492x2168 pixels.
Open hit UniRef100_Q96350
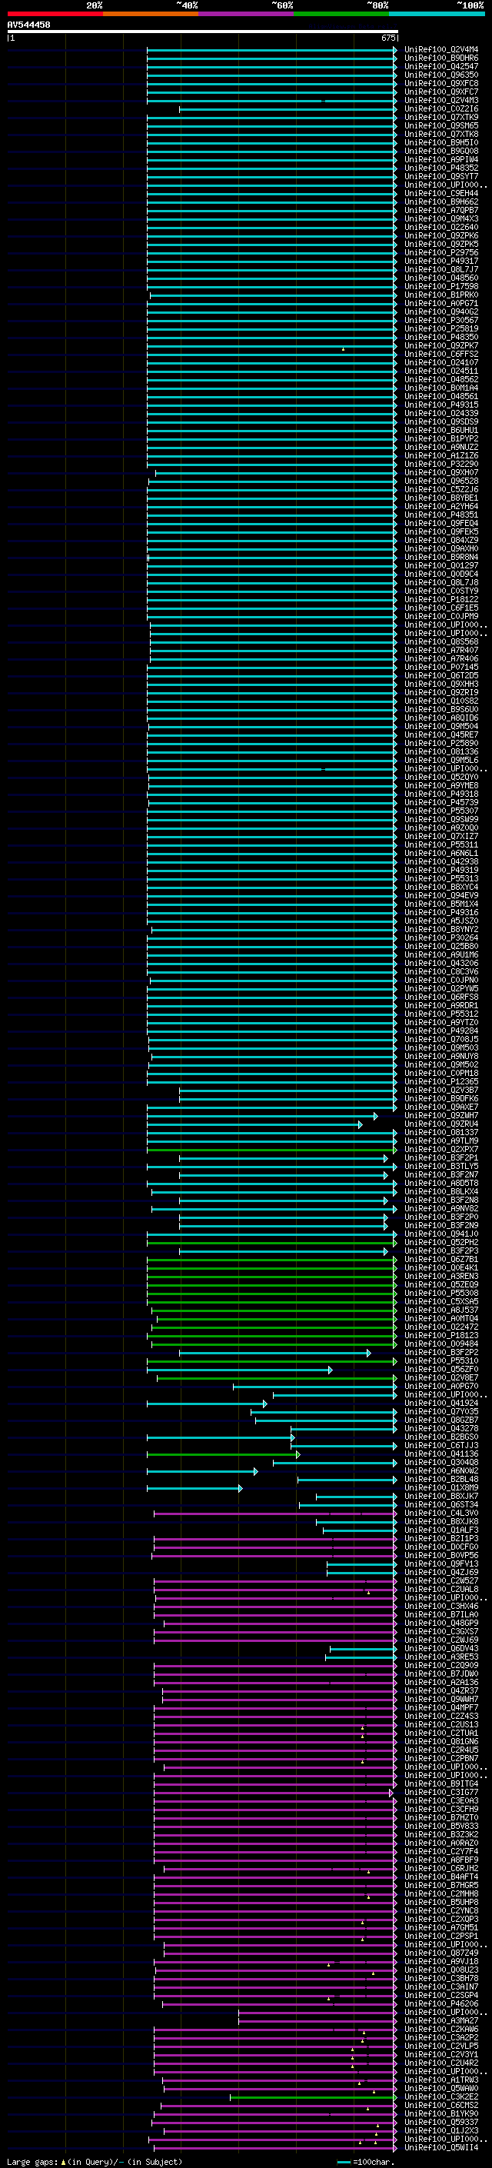[441, 75]
